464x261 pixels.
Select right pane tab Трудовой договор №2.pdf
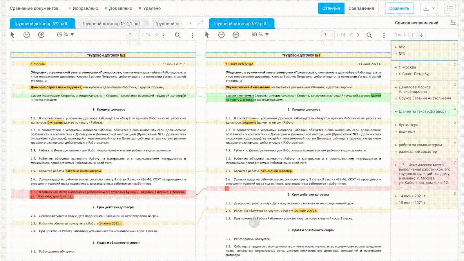coord(242,23)
